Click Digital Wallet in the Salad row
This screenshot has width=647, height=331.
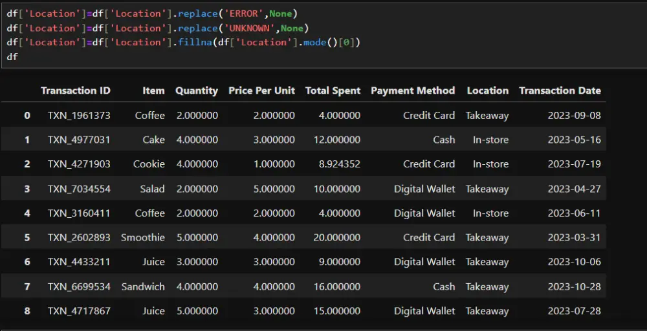point(424,189)
